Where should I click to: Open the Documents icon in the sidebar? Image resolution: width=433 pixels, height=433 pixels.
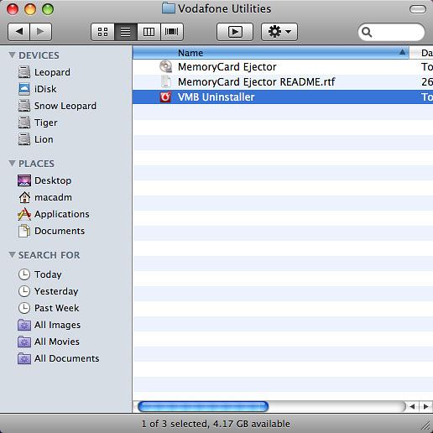[24, 231]
